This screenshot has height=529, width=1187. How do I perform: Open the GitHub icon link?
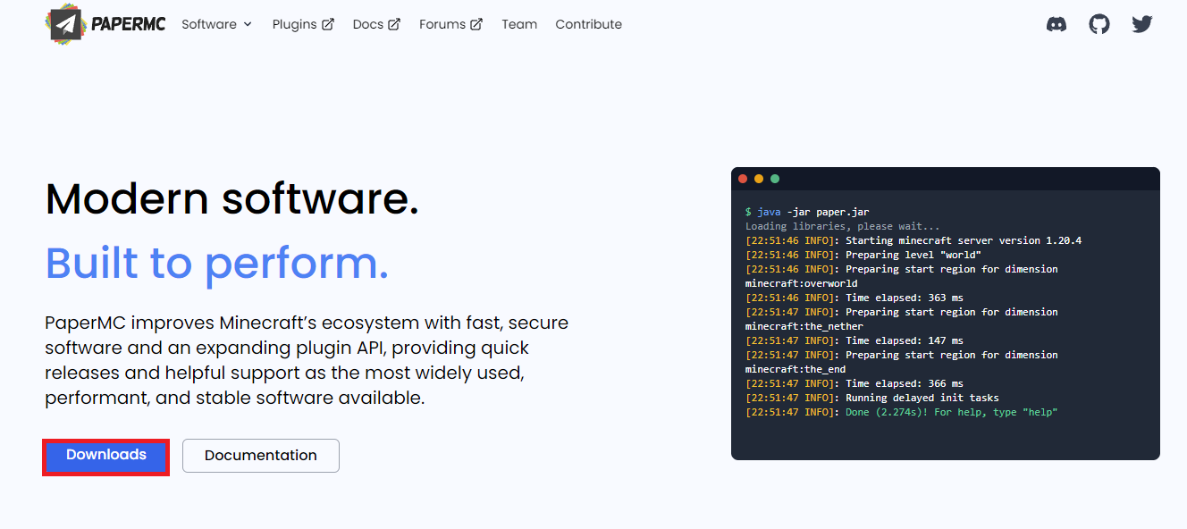(1099, 24)
